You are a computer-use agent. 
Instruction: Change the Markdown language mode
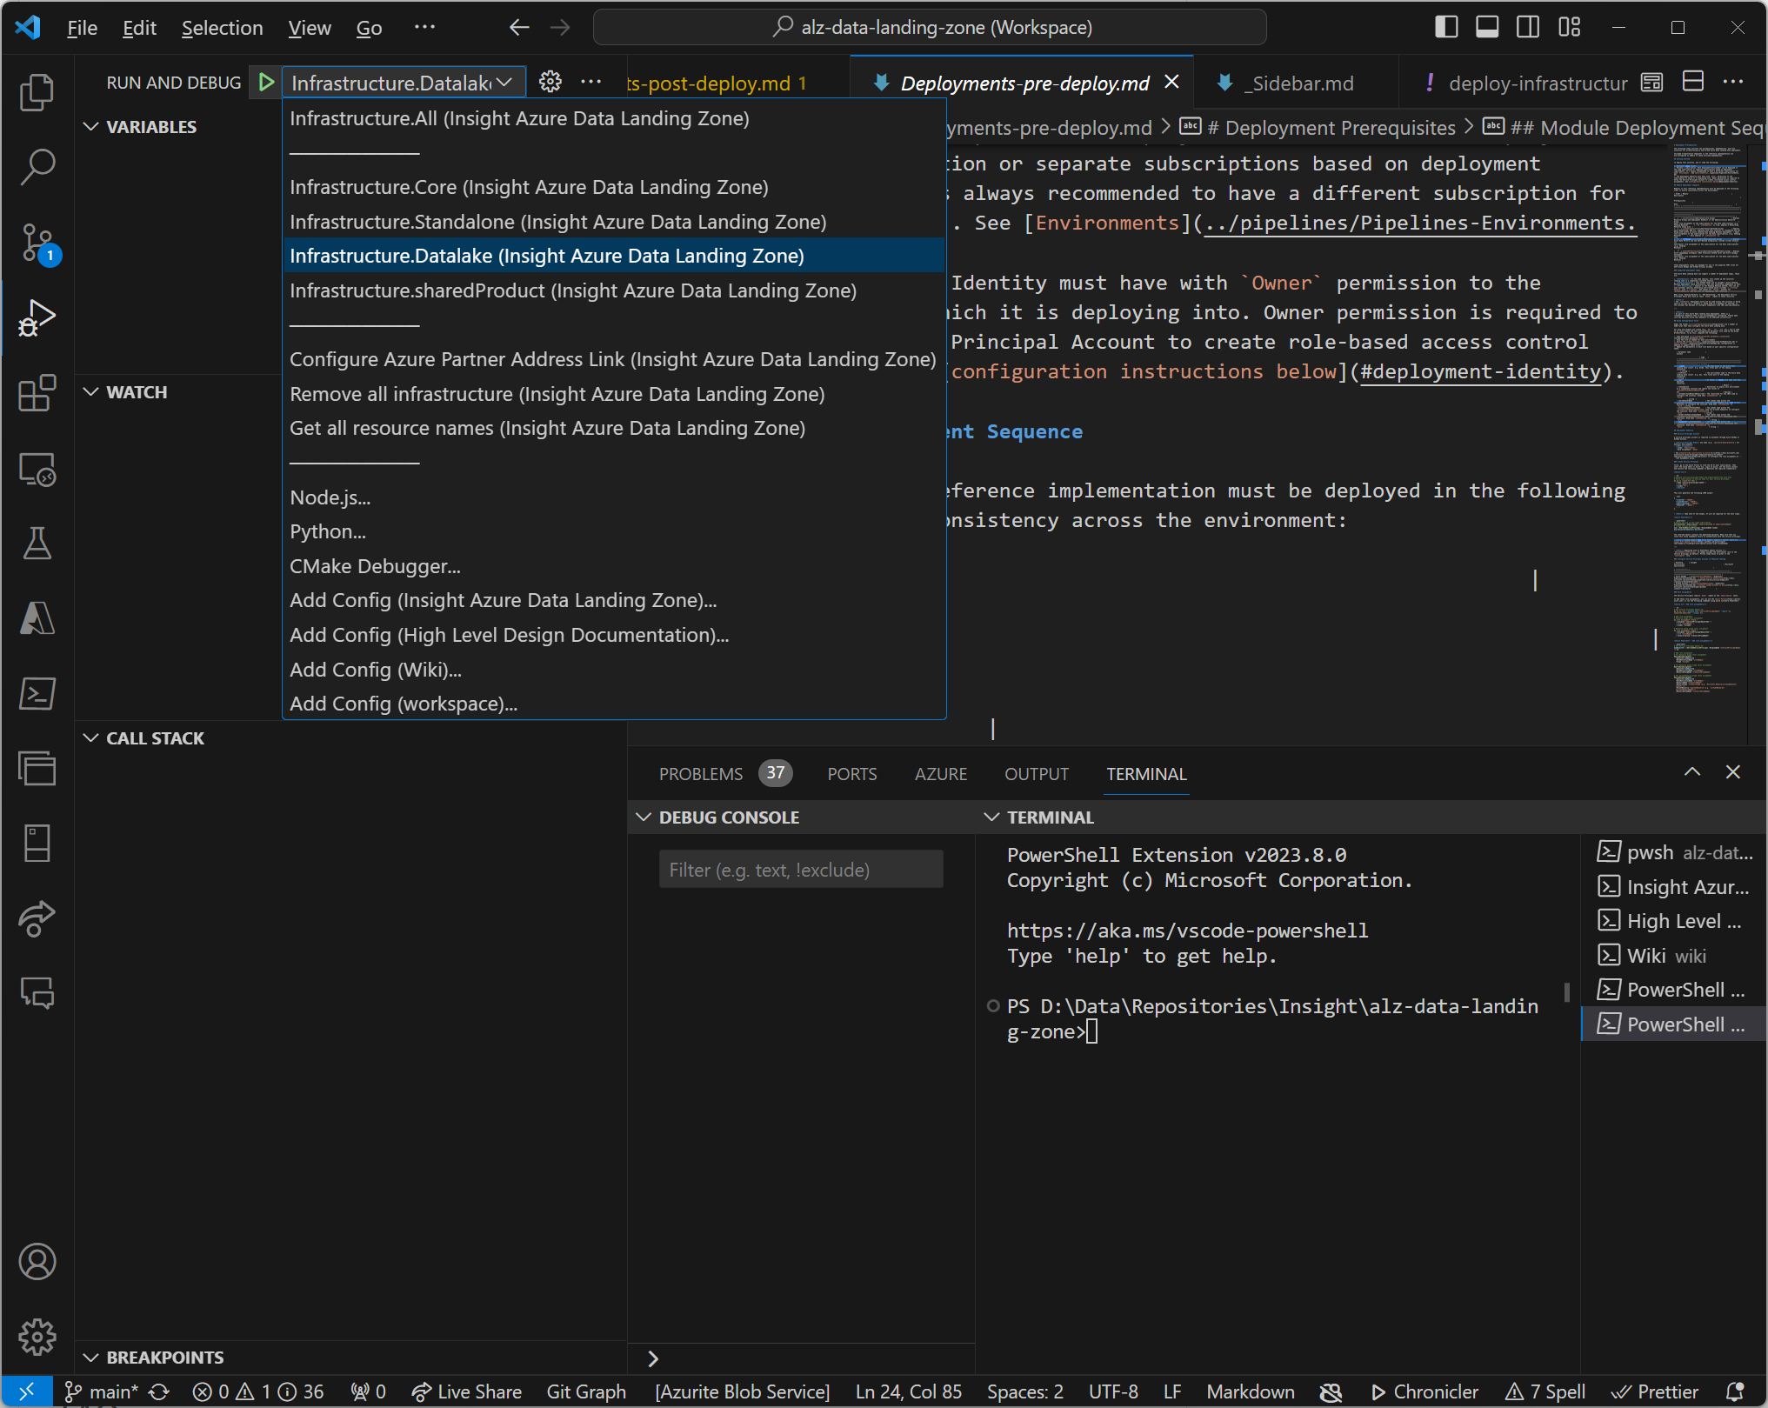click(x=1251, y=1391)
